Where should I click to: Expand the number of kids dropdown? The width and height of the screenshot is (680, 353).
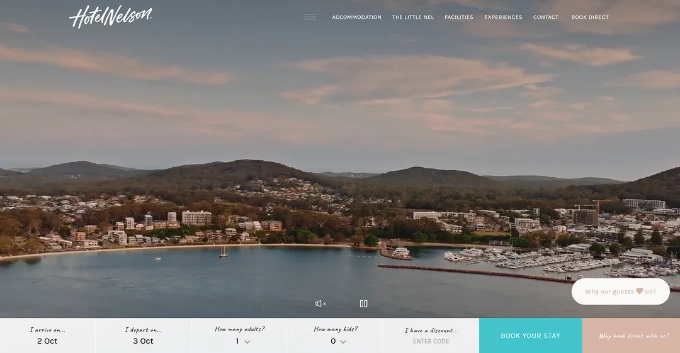[x=338, y=341]
